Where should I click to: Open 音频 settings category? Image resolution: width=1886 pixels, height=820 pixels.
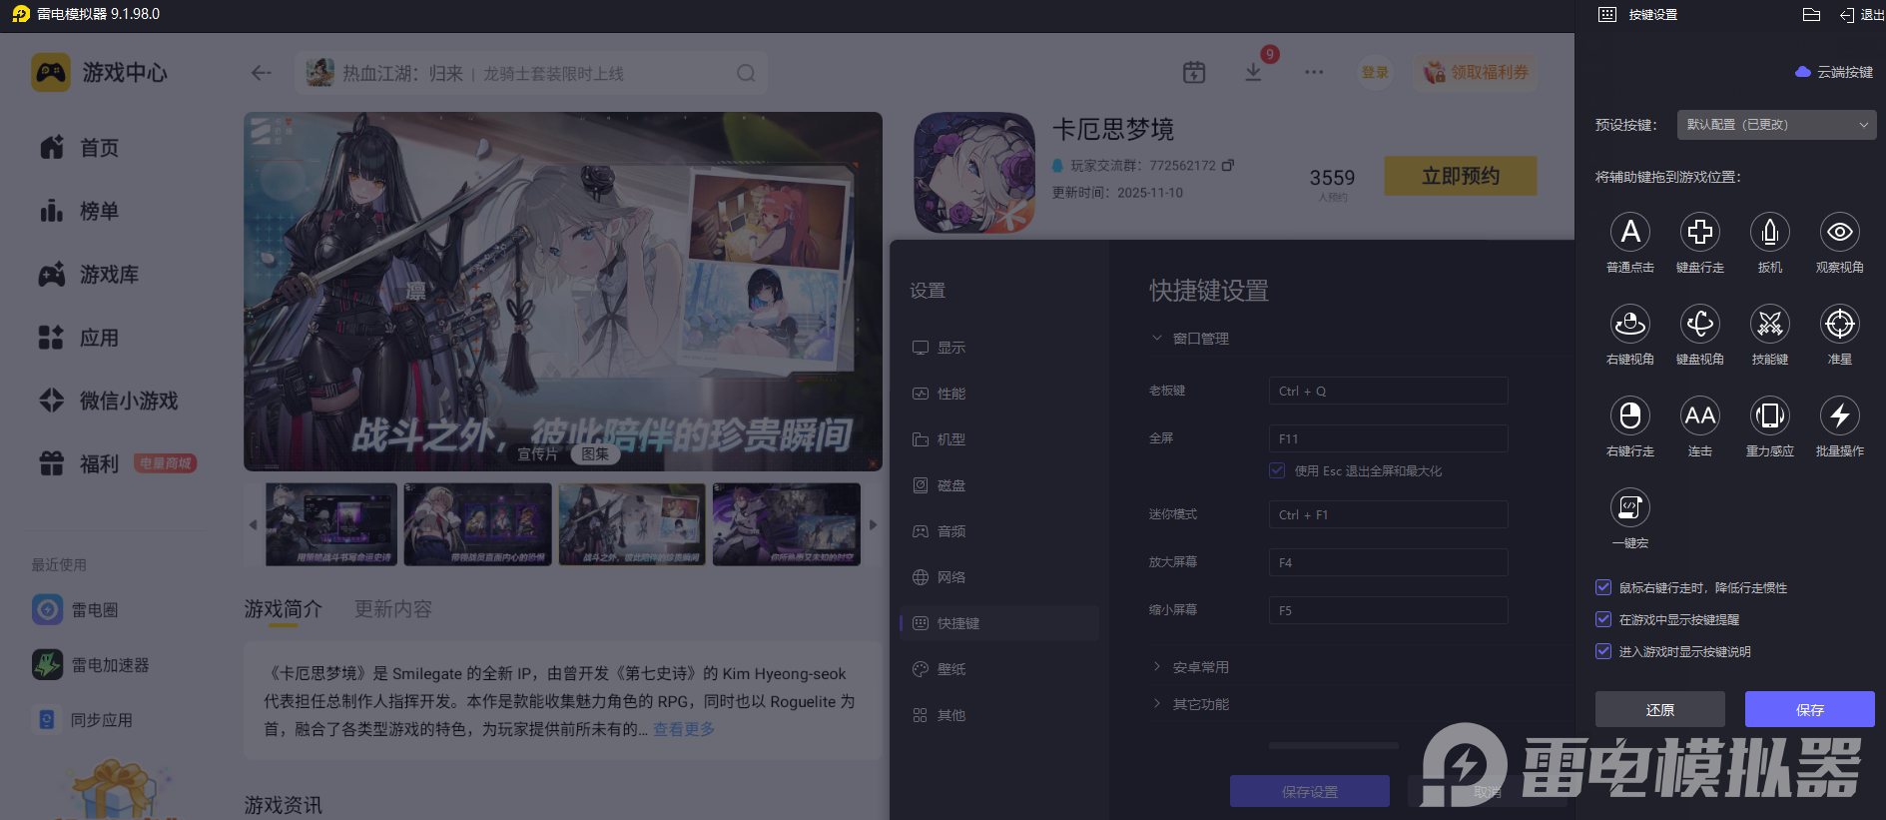[999, 531]
